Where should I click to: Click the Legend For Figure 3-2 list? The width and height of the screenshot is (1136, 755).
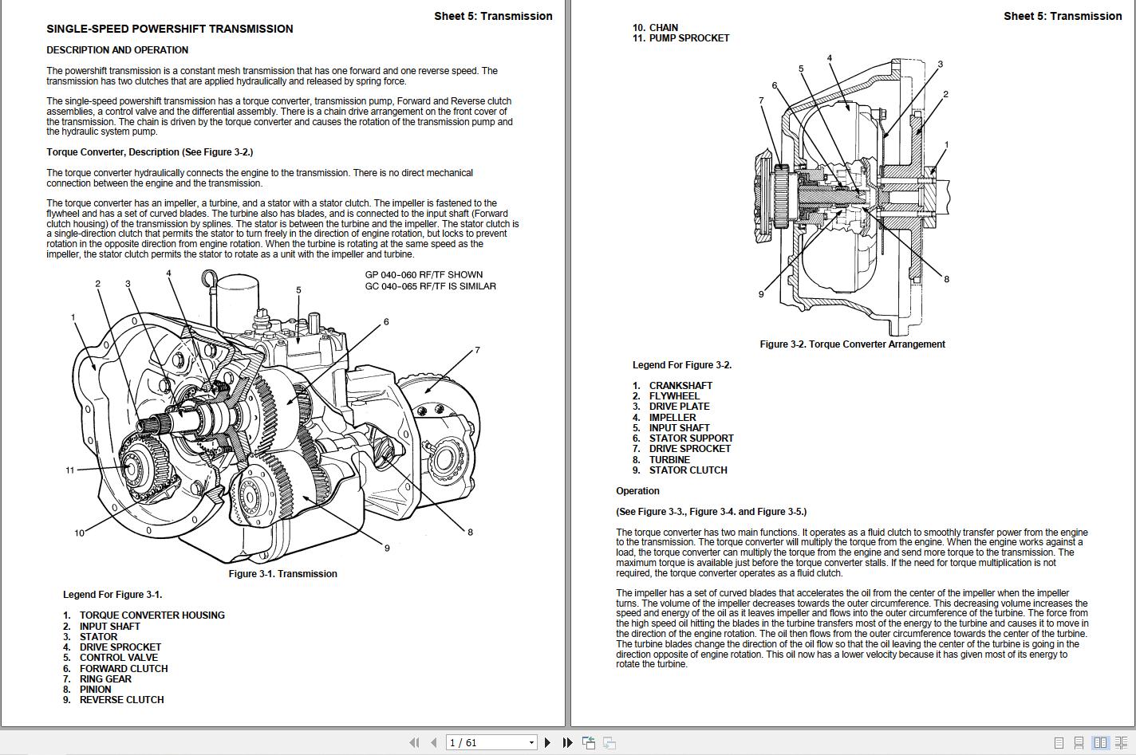(682, 364)
